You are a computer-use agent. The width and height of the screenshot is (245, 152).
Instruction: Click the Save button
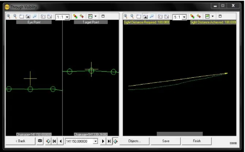(166, 141)
